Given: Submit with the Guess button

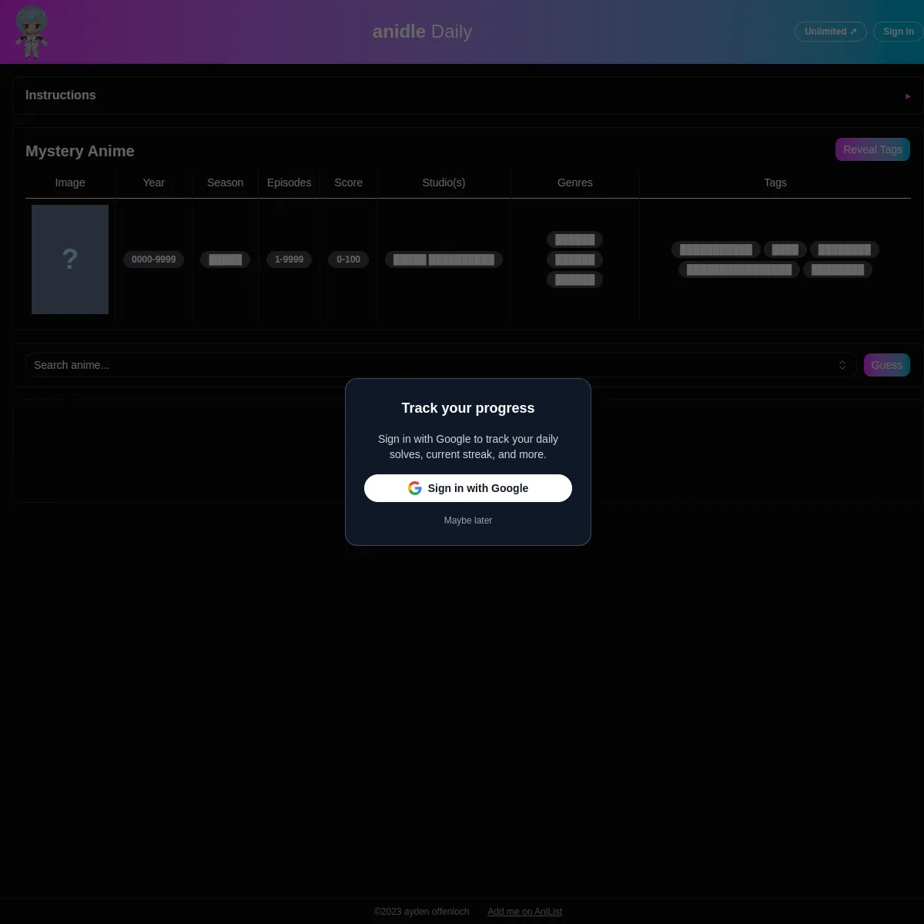Looking at the screenshot, I should (x=887, y=365).
